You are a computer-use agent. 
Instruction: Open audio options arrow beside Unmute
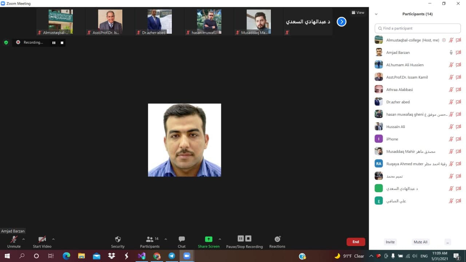pos(24,239)
